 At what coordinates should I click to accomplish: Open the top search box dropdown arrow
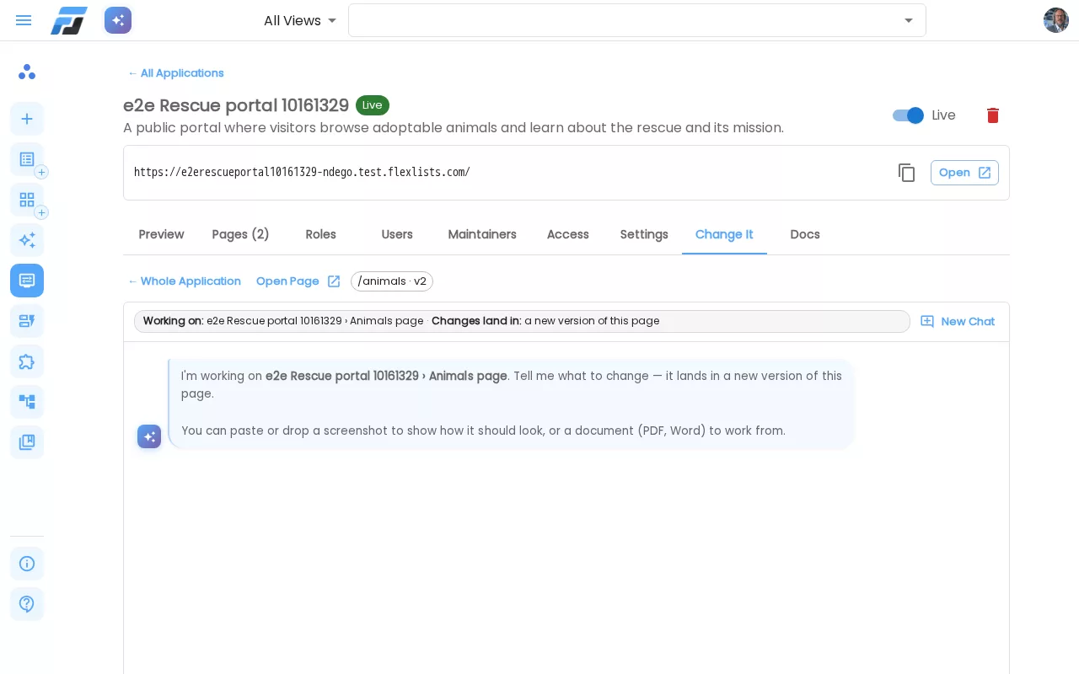[909, 20]
